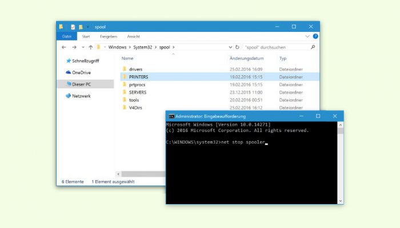Select the prtprocs folder
Image resolution: width=400 pixels, height=228 pixels.
click(137, 84)
